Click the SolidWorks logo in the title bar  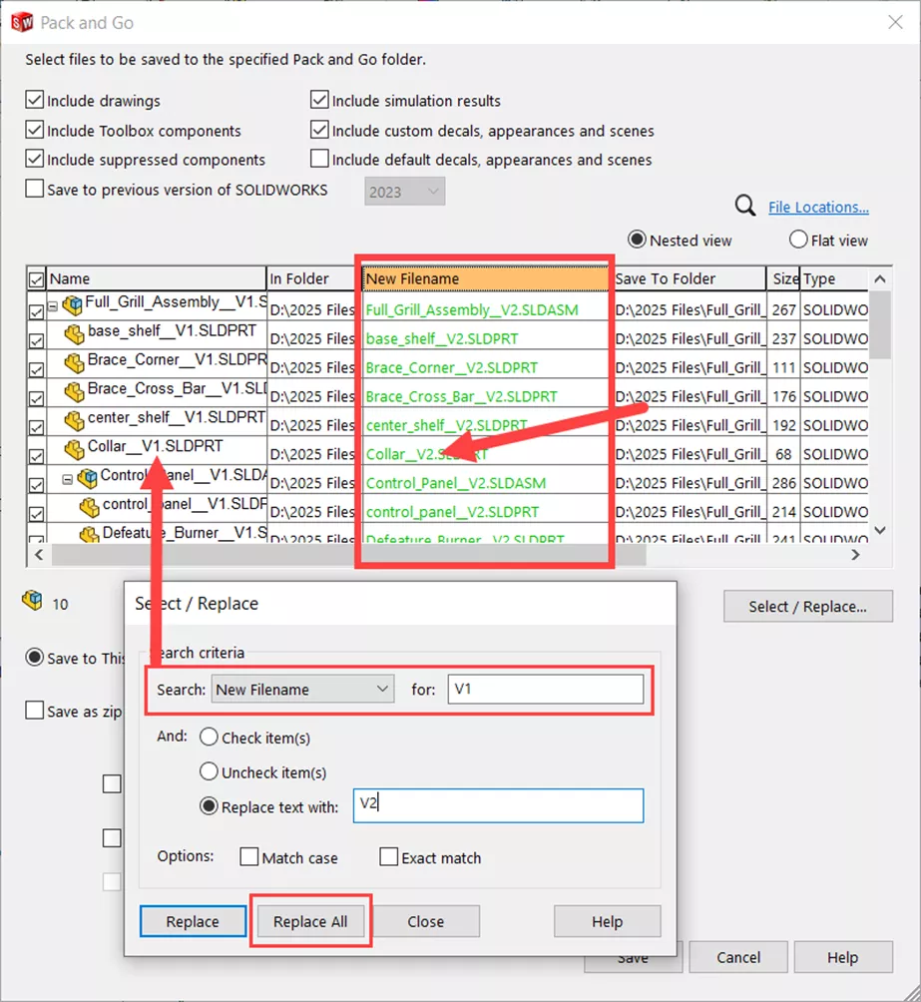(x=21, y=21)
